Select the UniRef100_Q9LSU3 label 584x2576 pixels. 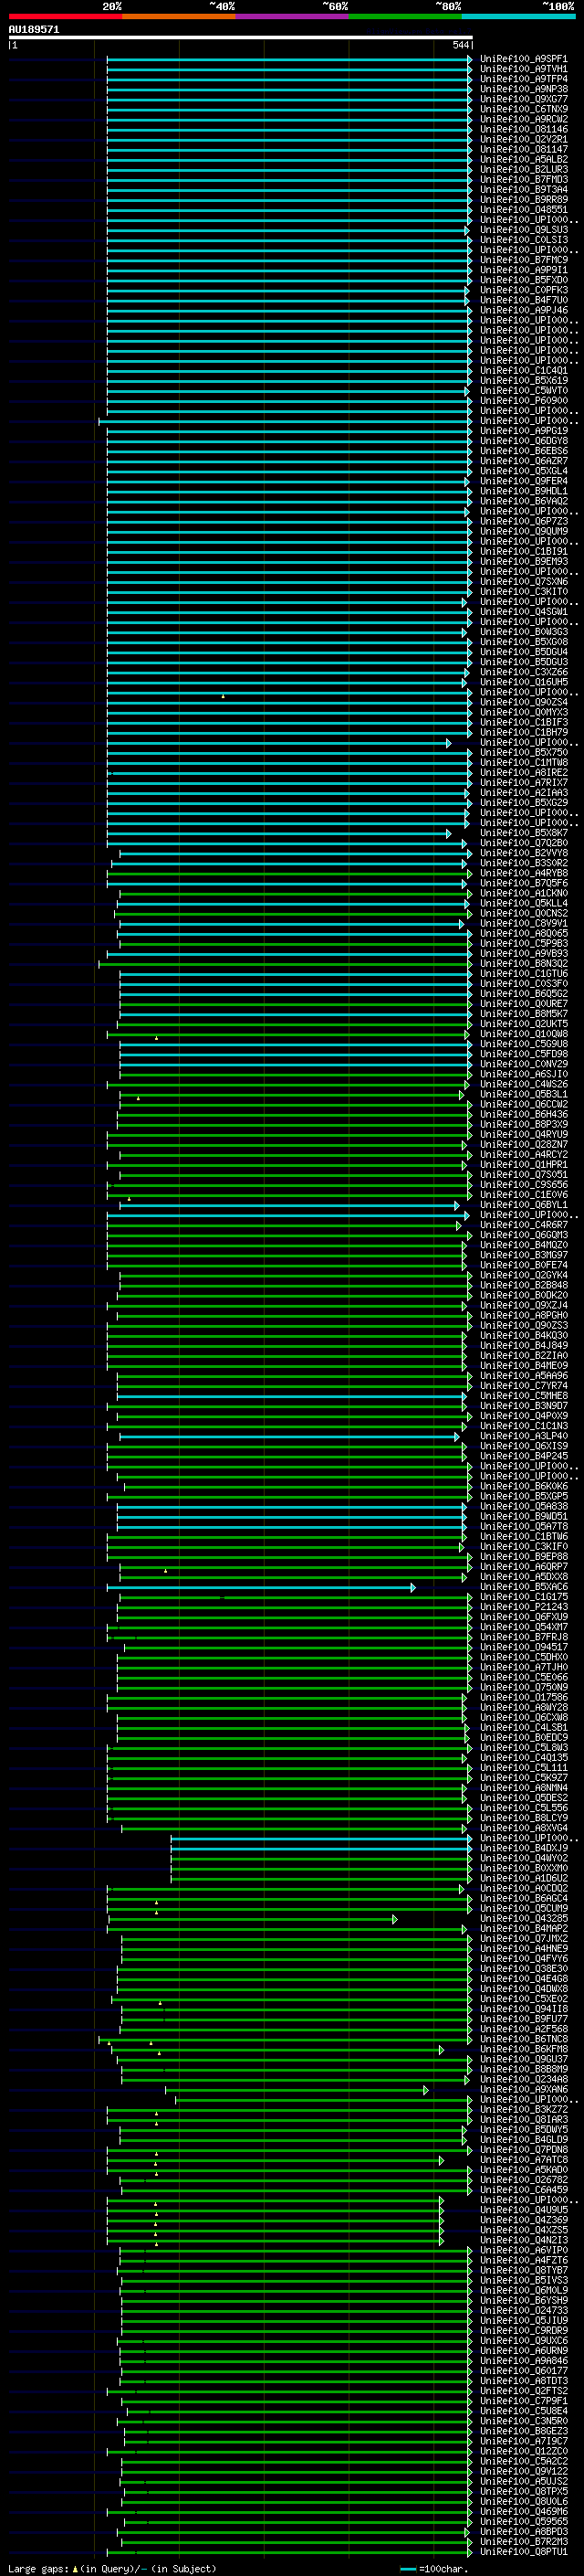point(523,230)
